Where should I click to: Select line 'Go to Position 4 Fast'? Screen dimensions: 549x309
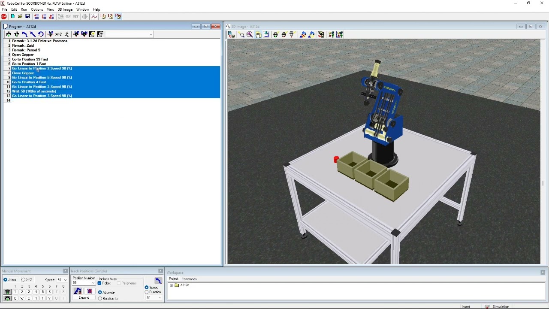pyautogui.click(x=29, y=82)
